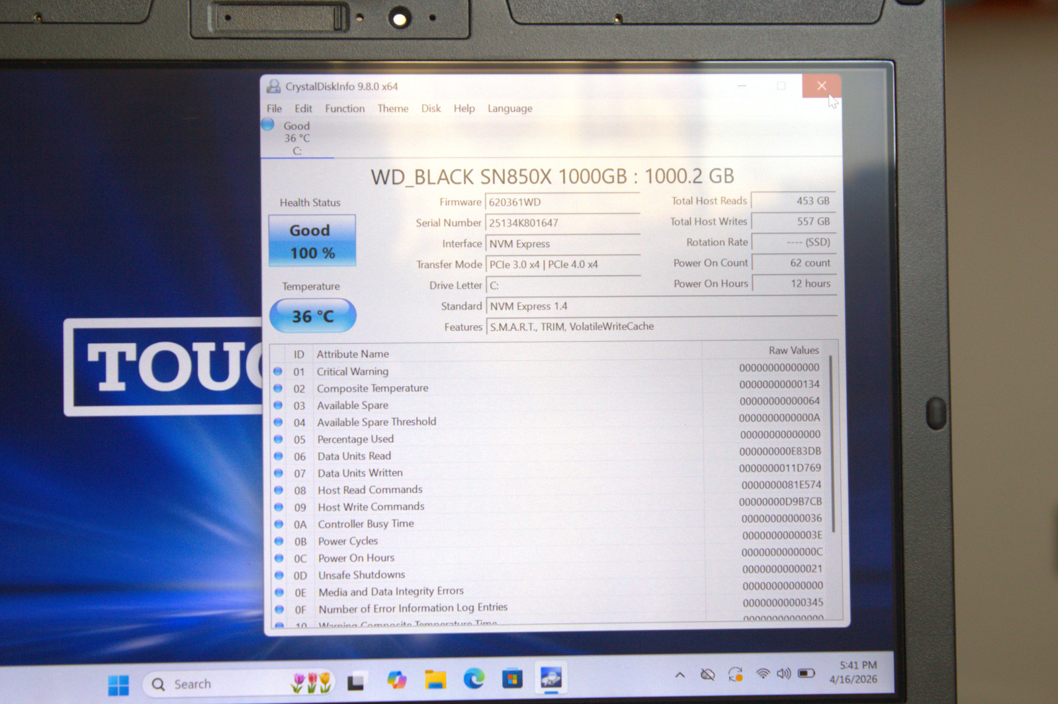Launch Microsoft Edge from the taskbar
The height and width of the screenshot is (704, 1058).
pyautogui.click(x=474, y=679)
